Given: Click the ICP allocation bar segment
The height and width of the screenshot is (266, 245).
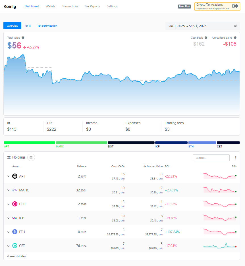Looking at the screenshot, I should pos(171,142).
